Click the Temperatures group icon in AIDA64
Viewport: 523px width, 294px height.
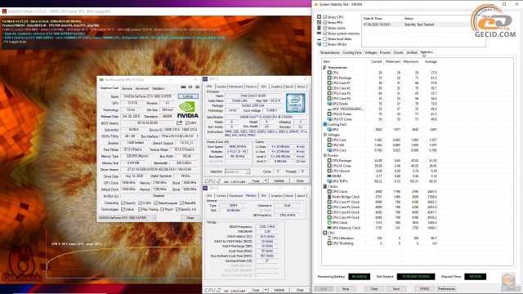324,67
